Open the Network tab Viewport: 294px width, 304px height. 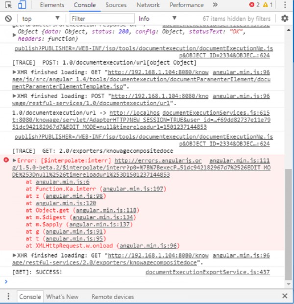[x=148, y=5]
